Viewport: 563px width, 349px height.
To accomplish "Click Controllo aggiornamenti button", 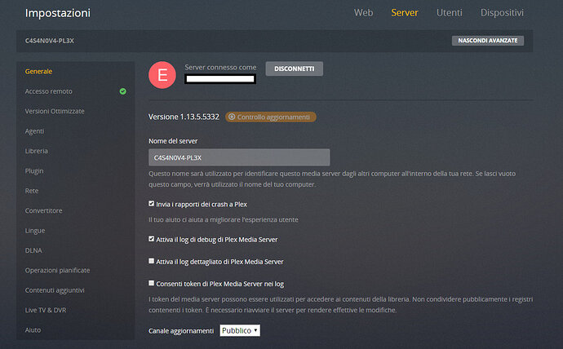I will pyautogui.click(x=271, y=117).
